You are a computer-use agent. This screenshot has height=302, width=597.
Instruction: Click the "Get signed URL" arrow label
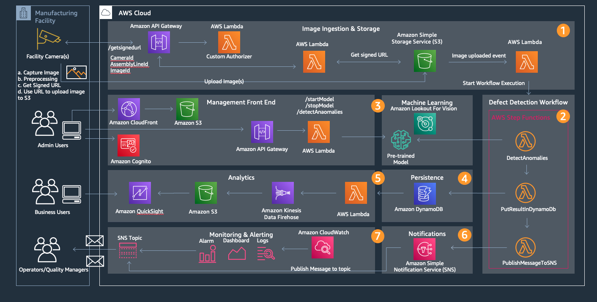click(369, 55)
